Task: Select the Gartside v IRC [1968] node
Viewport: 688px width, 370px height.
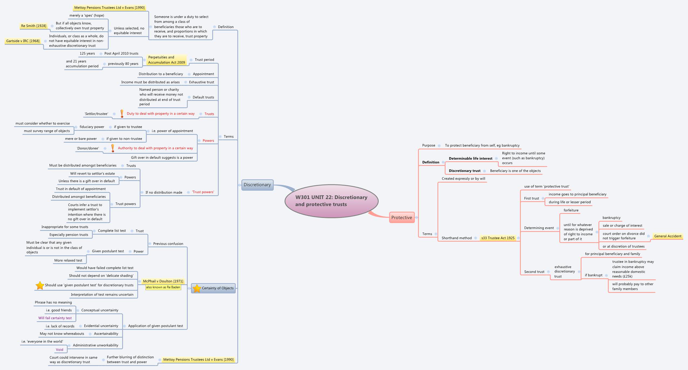Action: pos(23,41)
